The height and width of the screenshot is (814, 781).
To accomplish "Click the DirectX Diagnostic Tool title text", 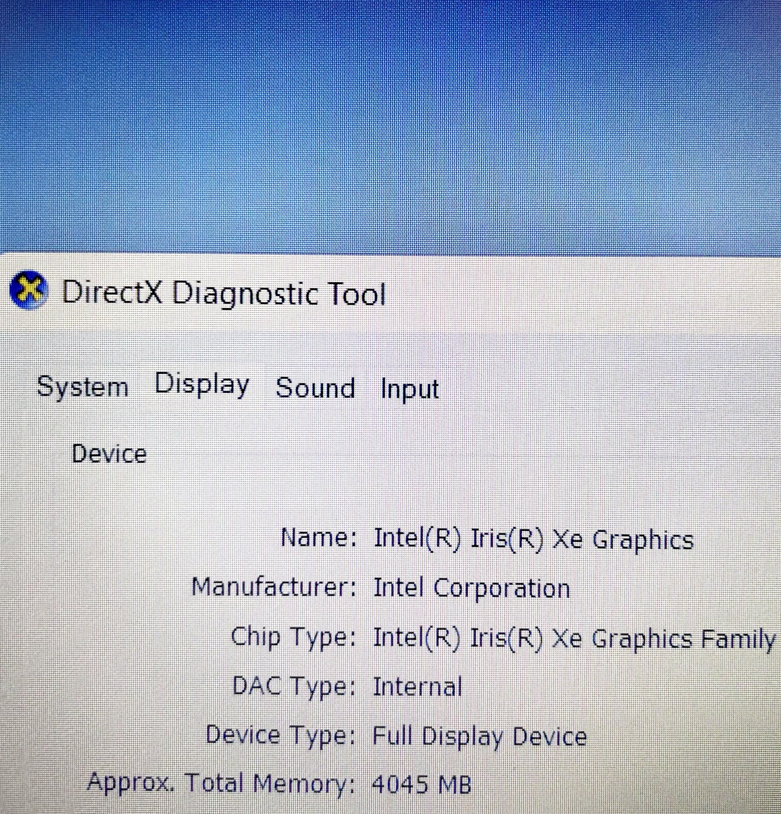I will [x=224, y=294].
